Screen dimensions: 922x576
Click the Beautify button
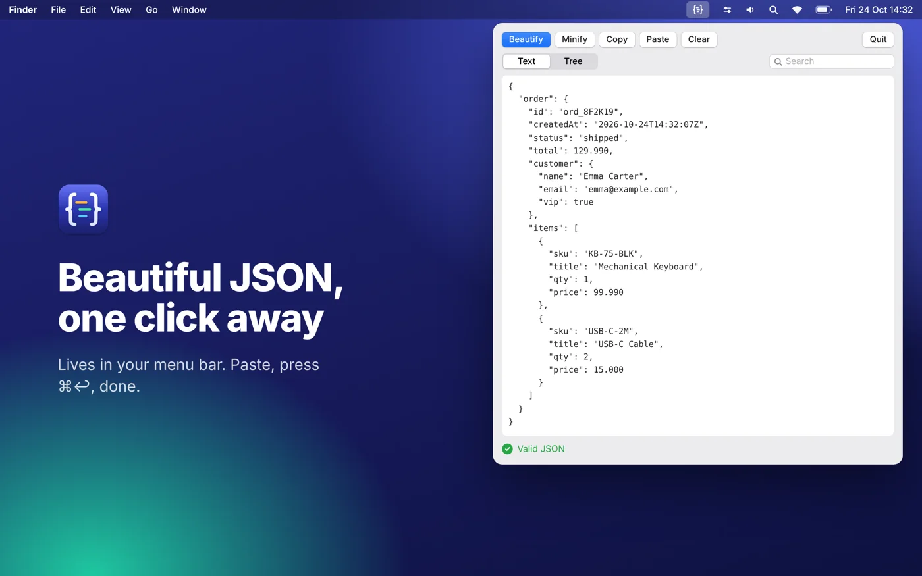coord(526,39)
